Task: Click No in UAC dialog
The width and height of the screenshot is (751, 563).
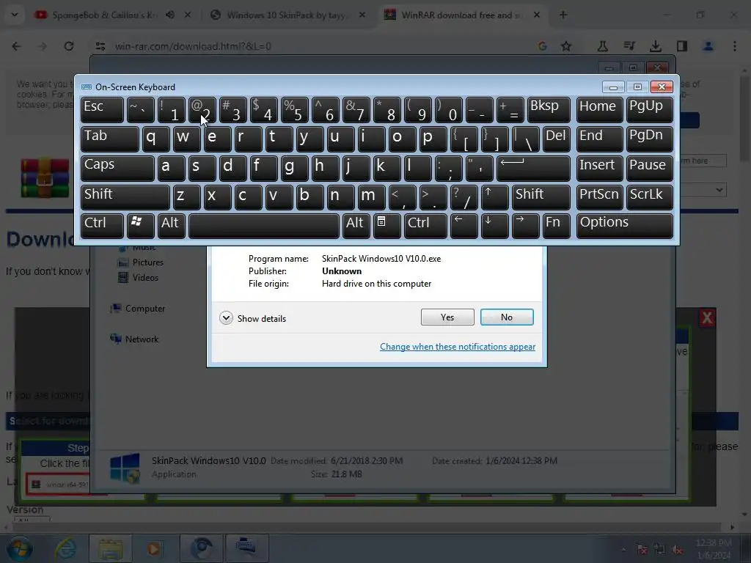Action: [x=507, y=317]
